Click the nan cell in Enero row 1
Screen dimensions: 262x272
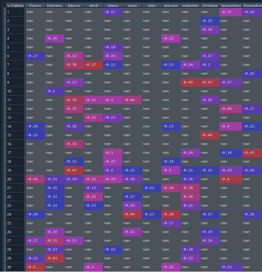[35, 12]
